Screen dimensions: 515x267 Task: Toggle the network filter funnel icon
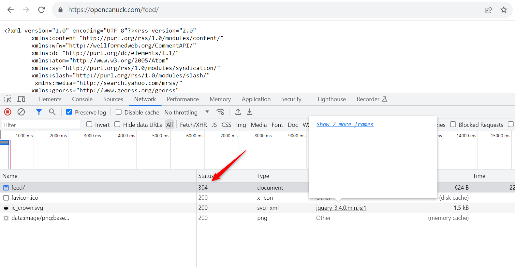click(x=39, y=112)
